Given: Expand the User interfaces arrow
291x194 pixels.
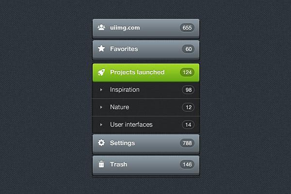Looking at the screenshot, I should [x=101, y=125].
